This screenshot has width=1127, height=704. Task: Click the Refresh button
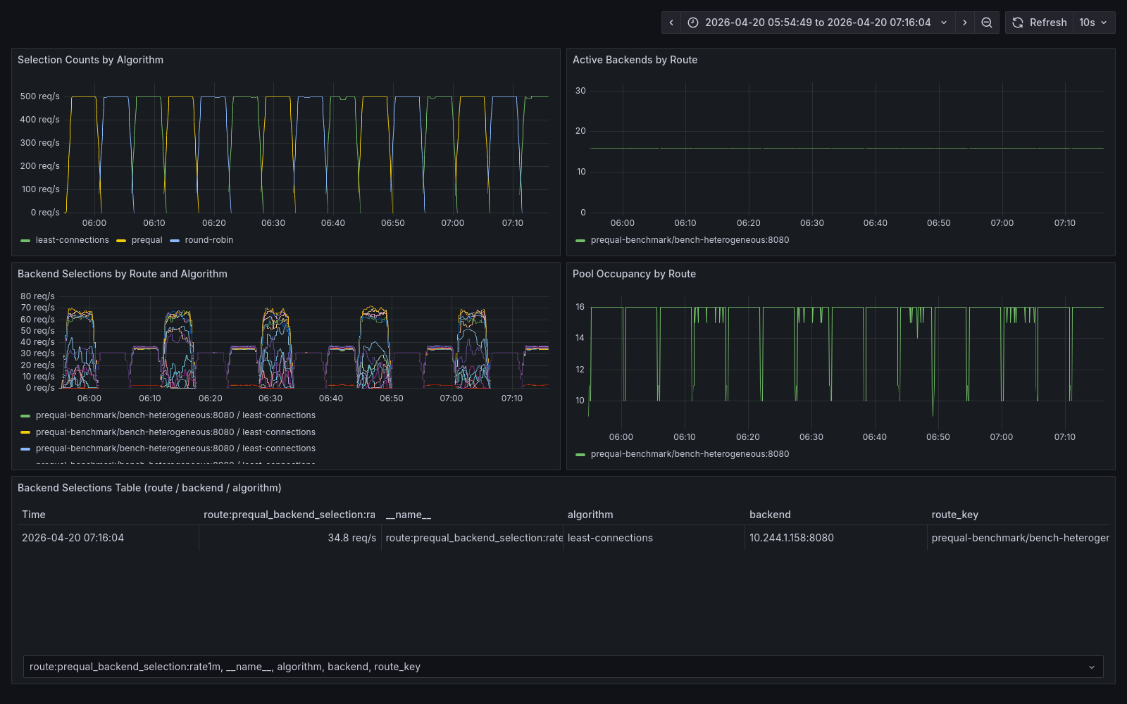pyautogui.click(x=1047, y=22)
